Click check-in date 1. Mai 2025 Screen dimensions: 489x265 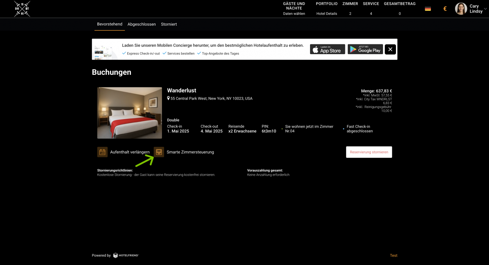point(178,131)
